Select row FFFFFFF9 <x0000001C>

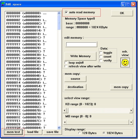pyautogui.click(x=31, y=37)
